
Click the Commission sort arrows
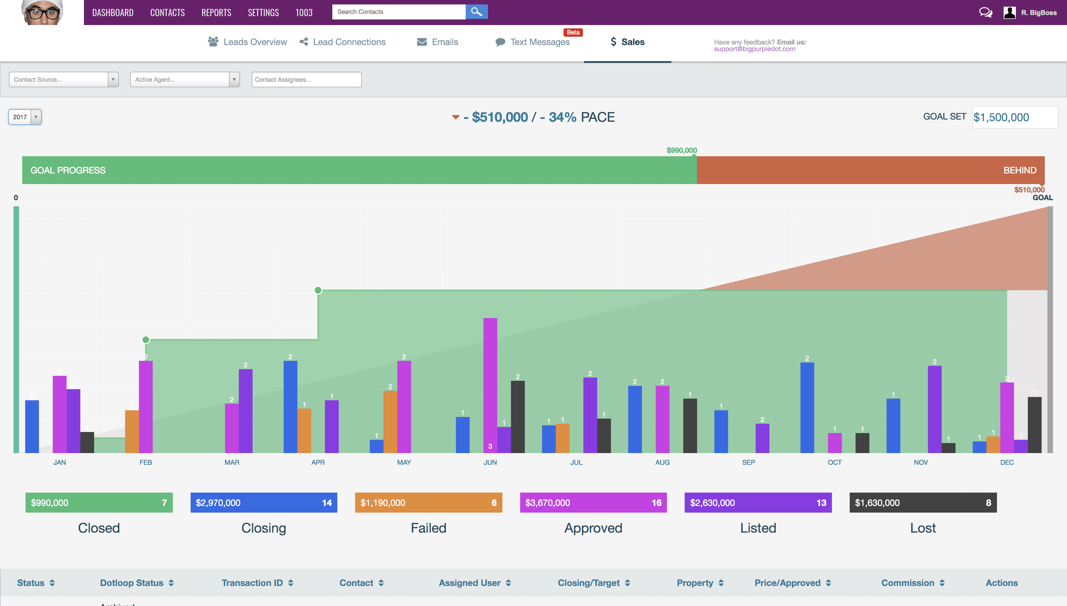(x=942, y=583)
